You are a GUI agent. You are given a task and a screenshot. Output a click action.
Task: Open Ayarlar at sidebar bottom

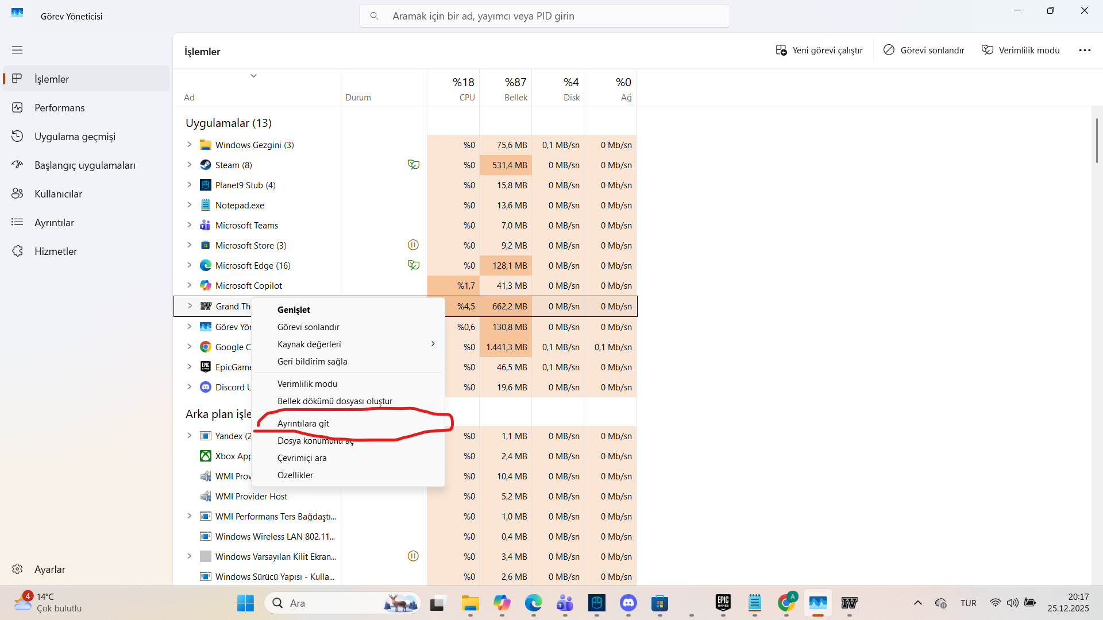point(86,569)
